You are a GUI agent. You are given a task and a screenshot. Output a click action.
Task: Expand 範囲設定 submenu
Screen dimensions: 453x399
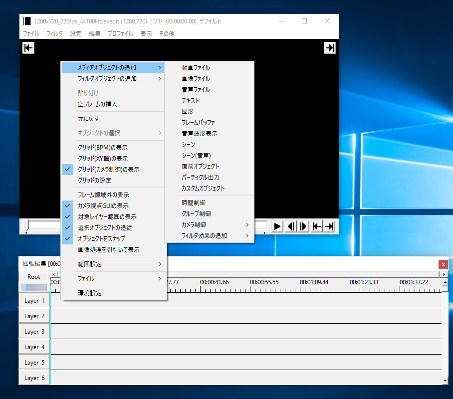point(114,264)
